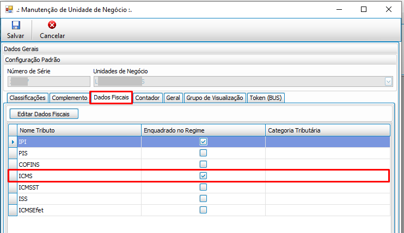Click the Número de Série input field
The height and width of the screenshot is (233, 404).
pyautogui.click(x=49, y=81)
